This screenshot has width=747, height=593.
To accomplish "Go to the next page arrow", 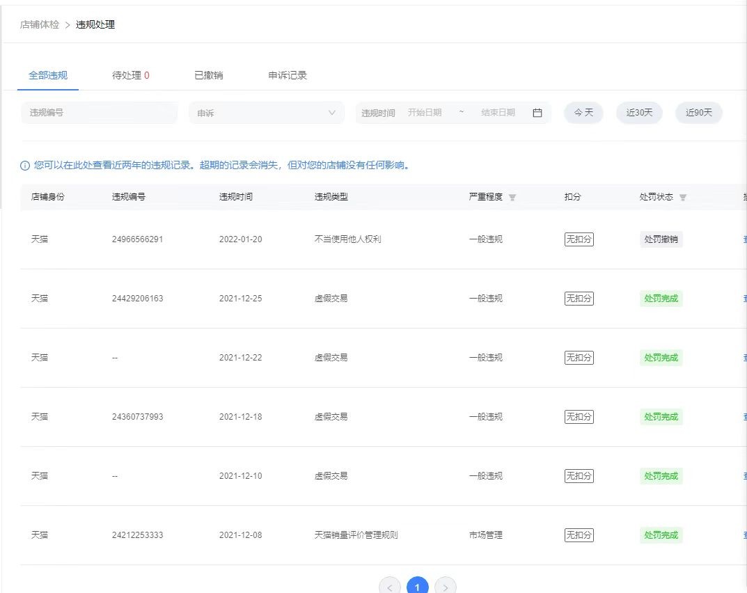I will [x=446, y=587].
